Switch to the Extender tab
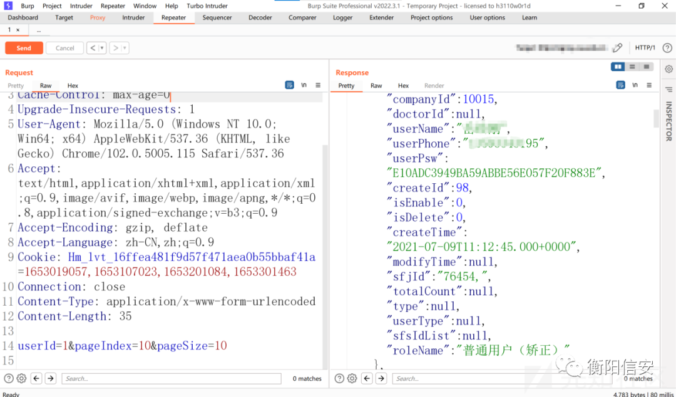This screenshot has height=397, width=676. pyautogui.click(x=382, y=18)
